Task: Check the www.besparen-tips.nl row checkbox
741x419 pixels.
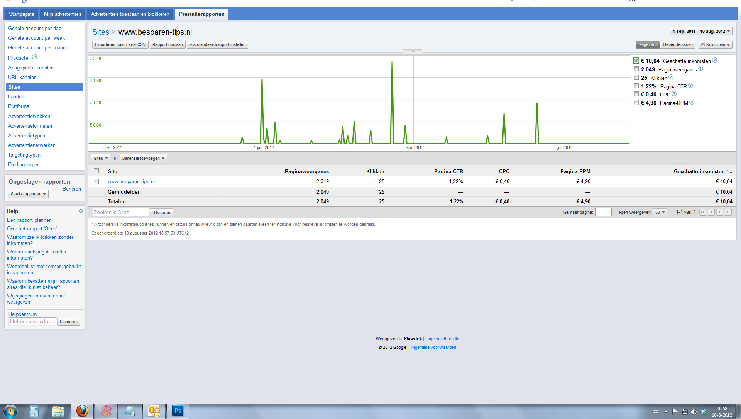Action: pyautogui.click(x=96, y=181)
